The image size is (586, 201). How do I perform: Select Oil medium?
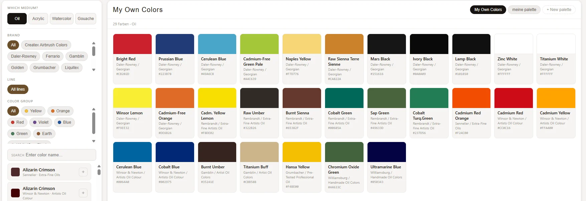17,19
